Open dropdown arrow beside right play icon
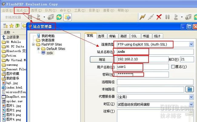This screenshot has width=197, height=122. [182, 17]
